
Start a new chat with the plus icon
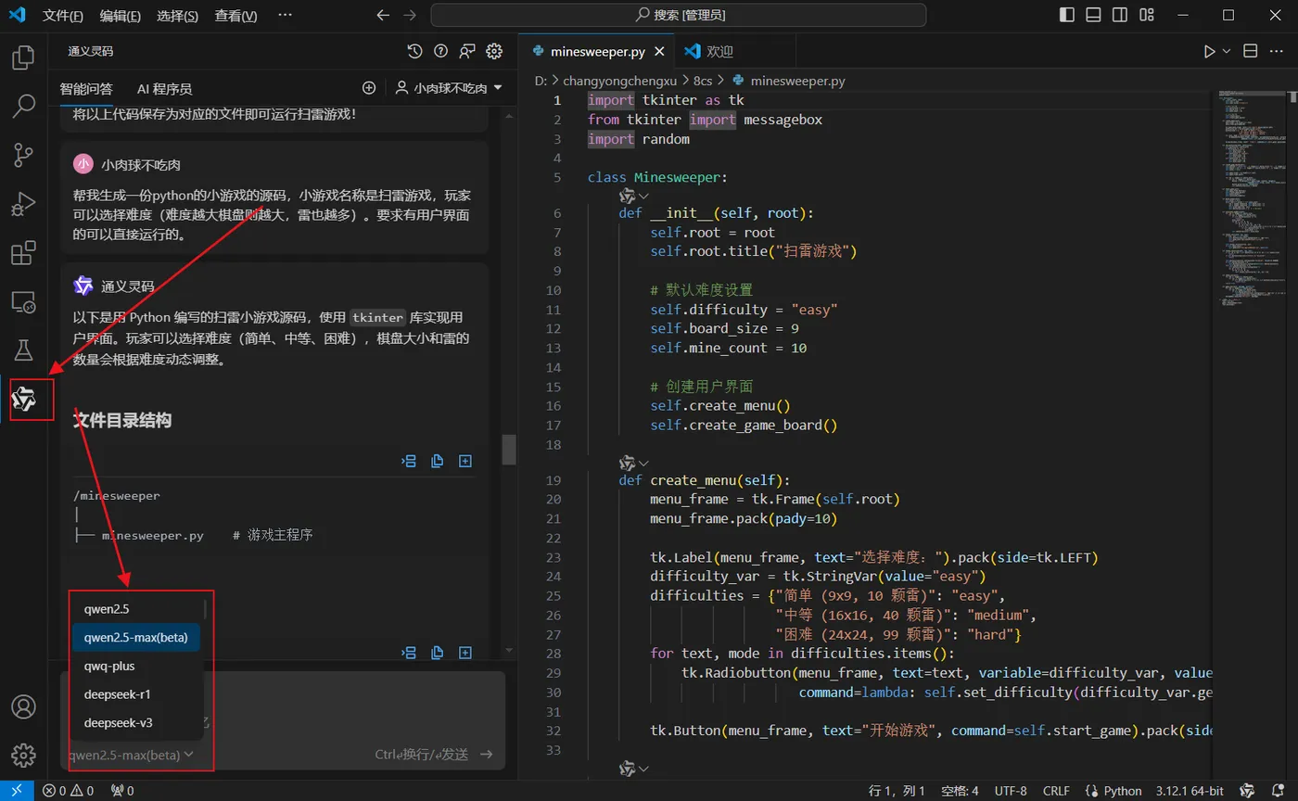pyautogui.click(x=369, y=88)
